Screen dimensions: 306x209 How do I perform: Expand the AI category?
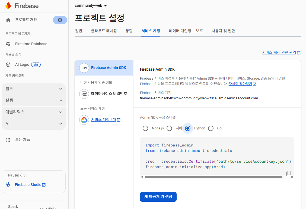(34, 124)
